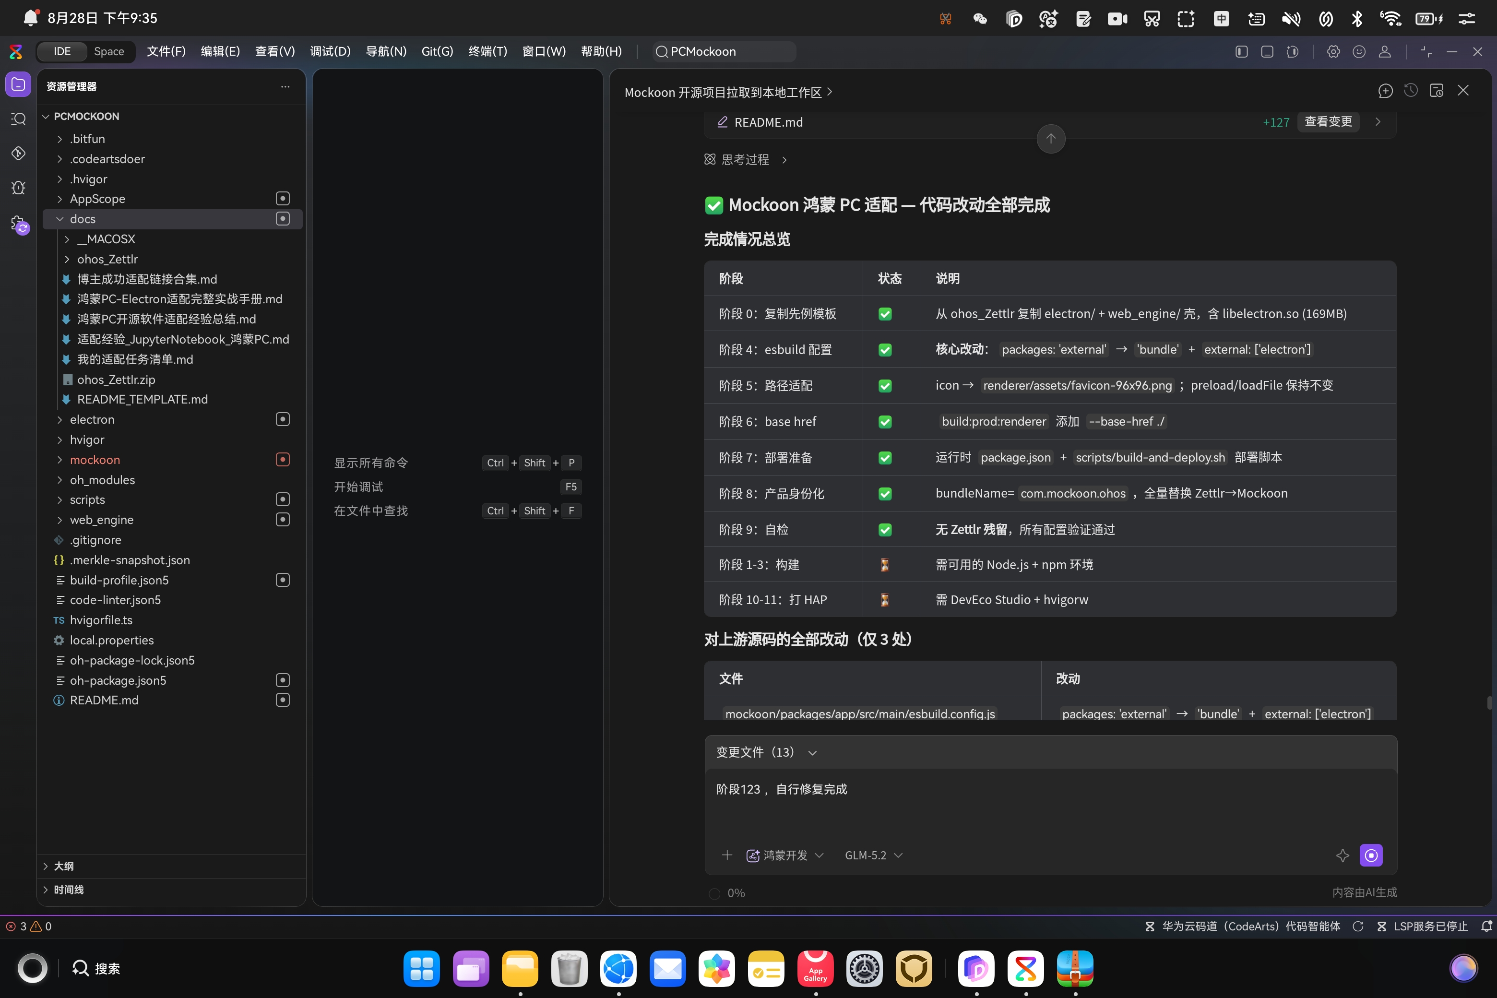Click the smiley feedback icon

(x=1359, y=51)
